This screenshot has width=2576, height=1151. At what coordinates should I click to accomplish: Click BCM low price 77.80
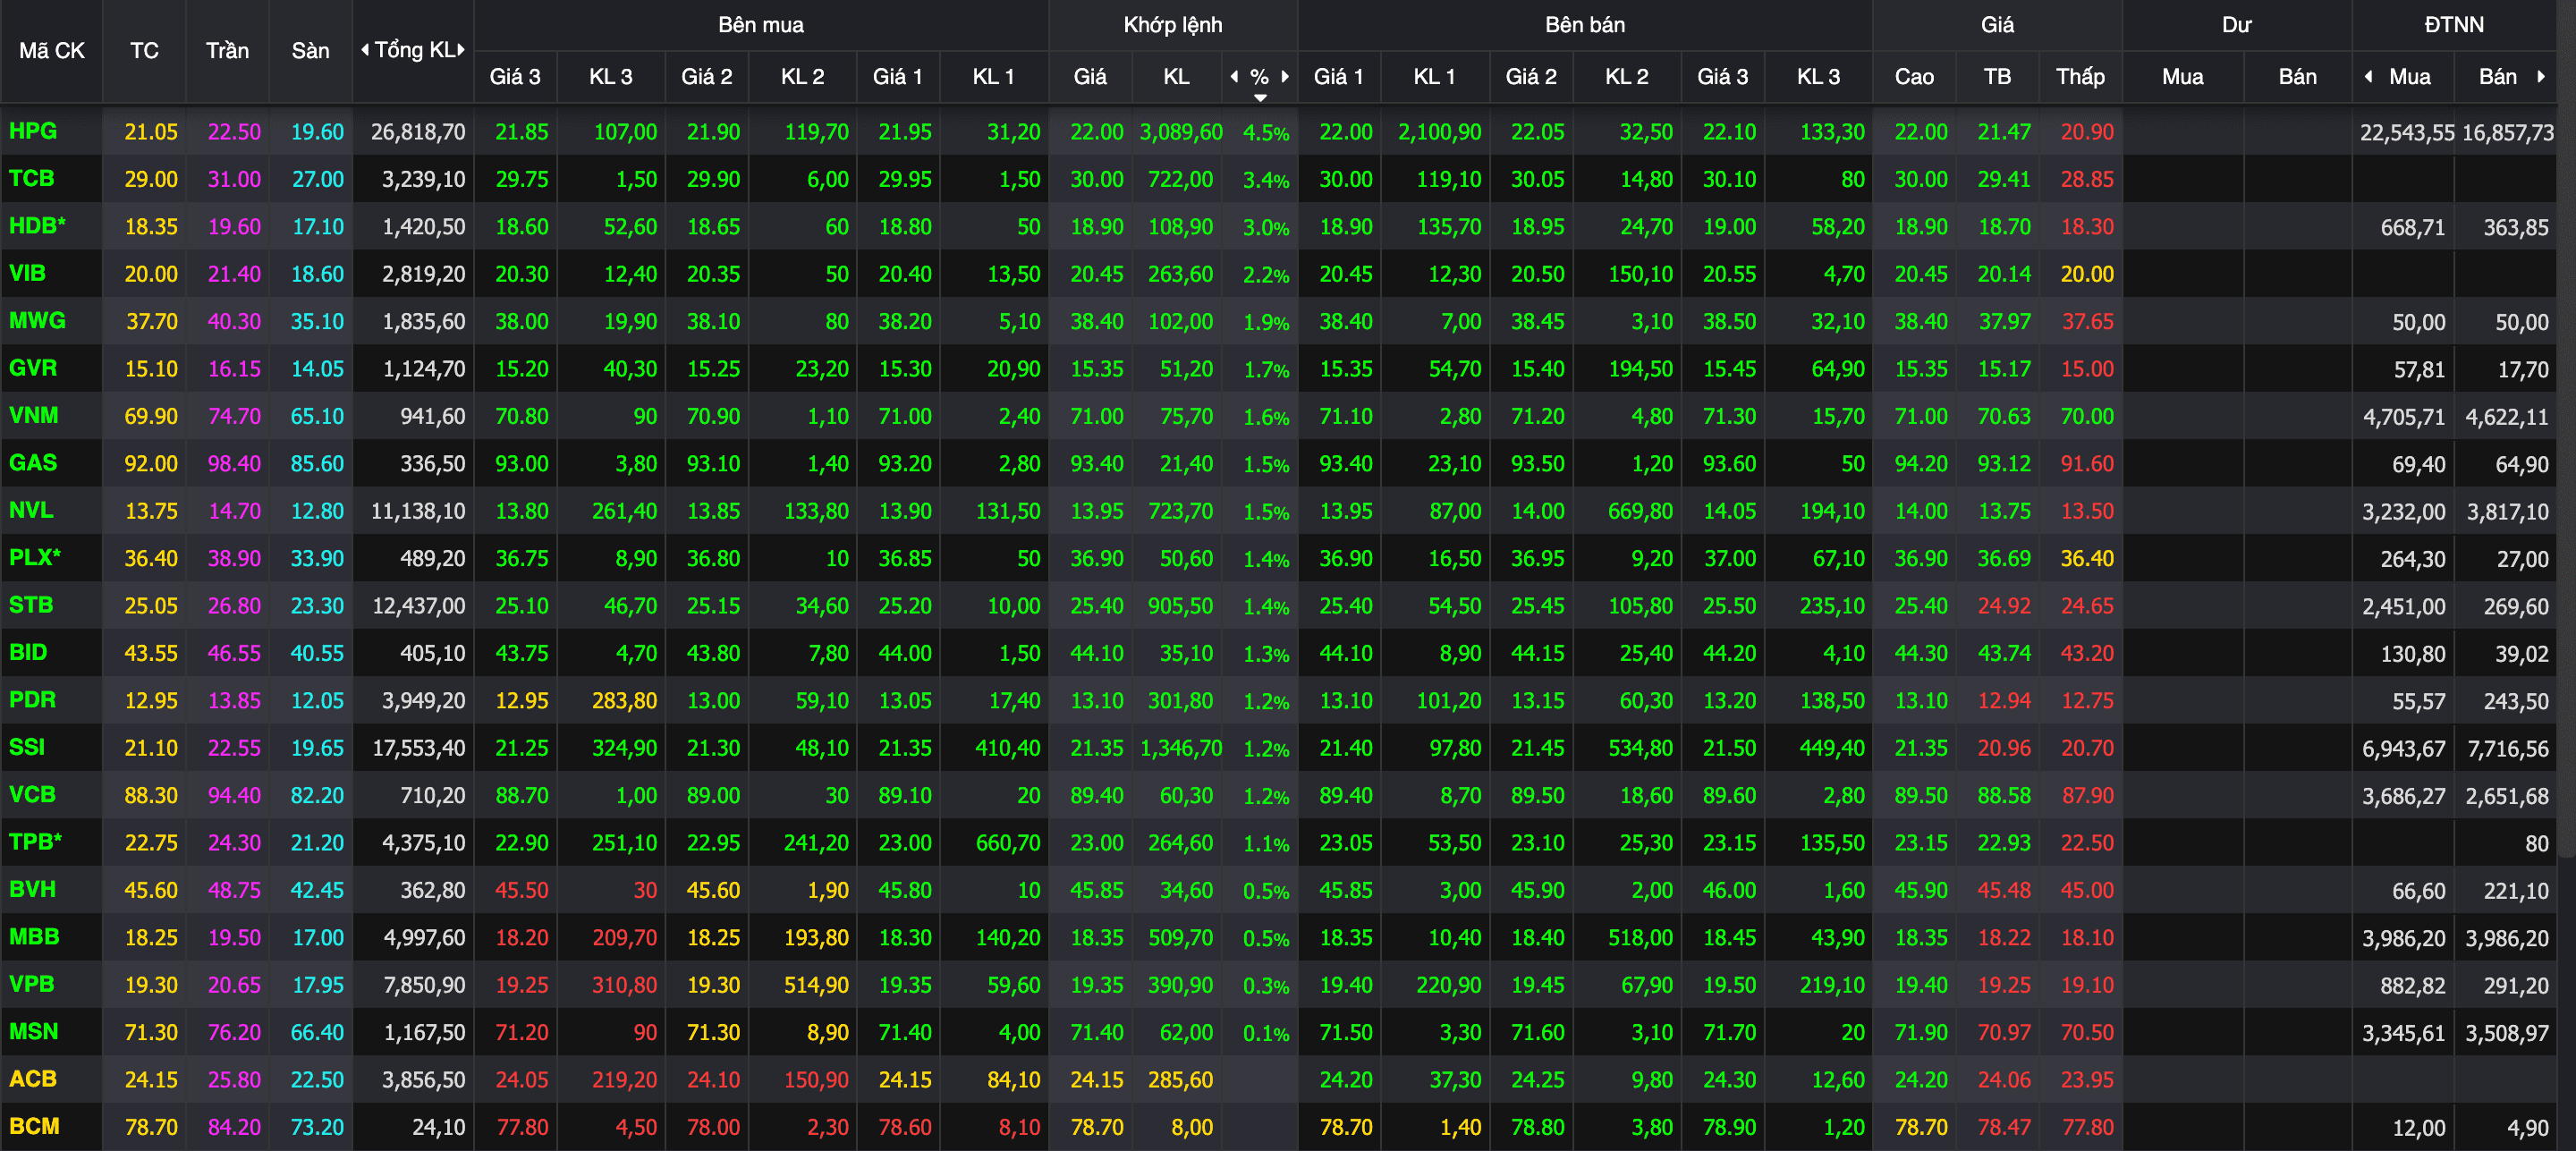tap(2087, 1127)
